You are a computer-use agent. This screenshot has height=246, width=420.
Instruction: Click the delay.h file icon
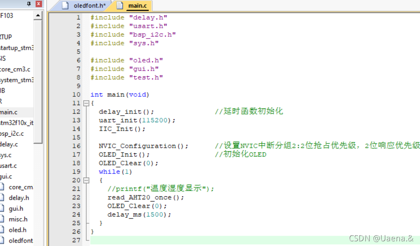(2, 198)
